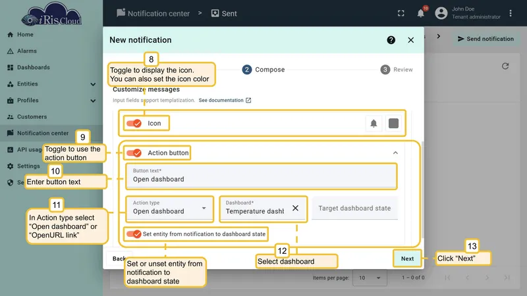Screen dimensions: 527x296
Task: Go to the last page pagination icon
Action: [x=507, y=278]
